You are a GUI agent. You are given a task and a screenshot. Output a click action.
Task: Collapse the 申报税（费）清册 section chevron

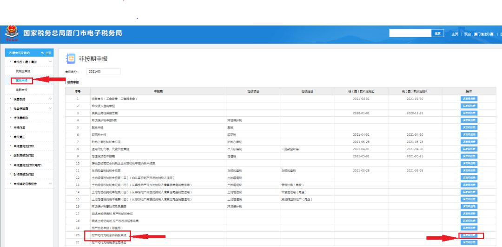click(50, 62)
